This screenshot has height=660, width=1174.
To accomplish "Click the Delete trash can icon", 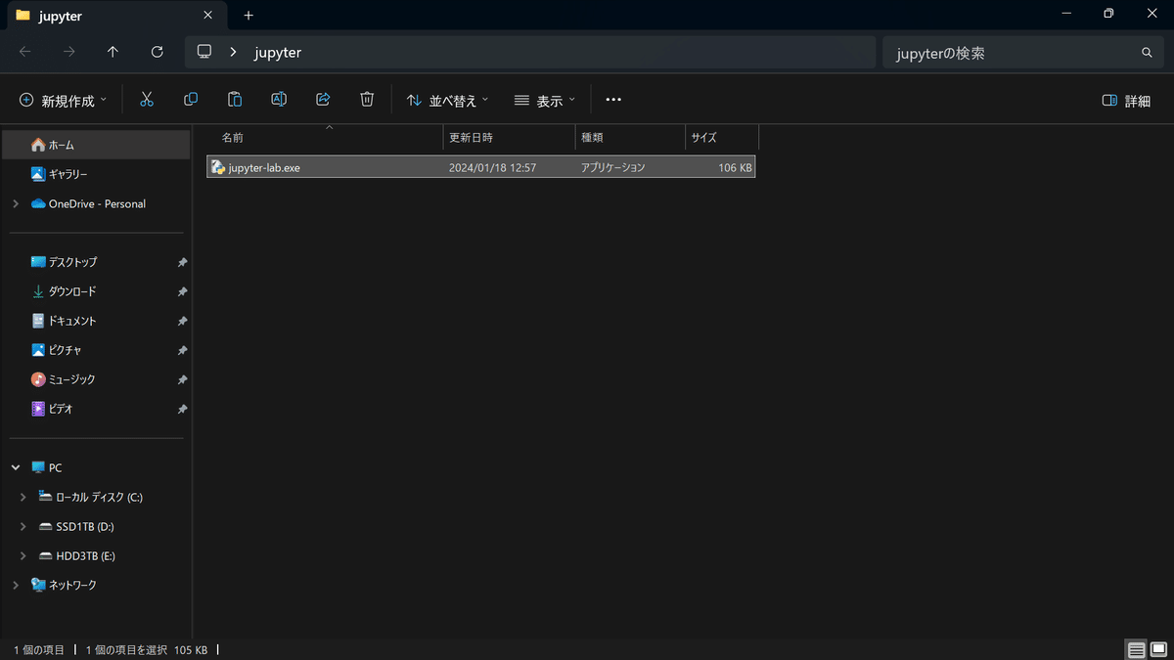I will tap(367, 100).
